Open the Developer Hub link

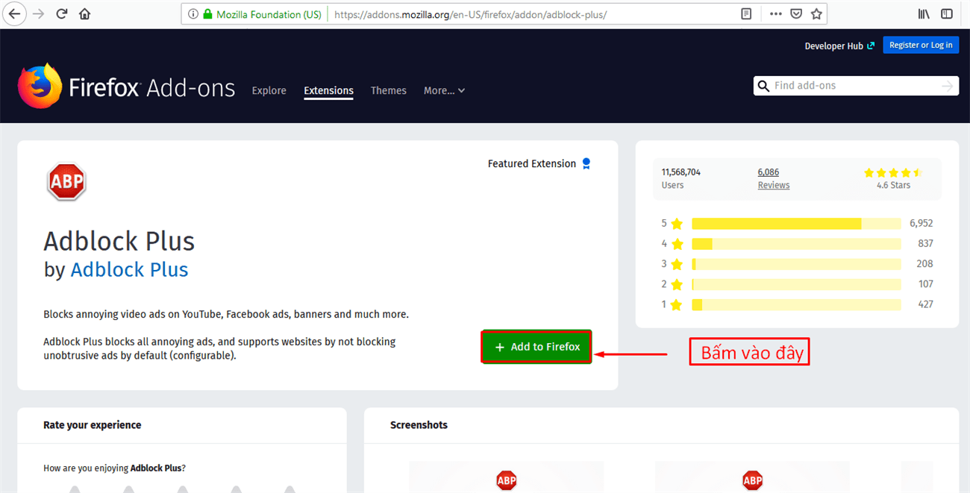[839, 45]
